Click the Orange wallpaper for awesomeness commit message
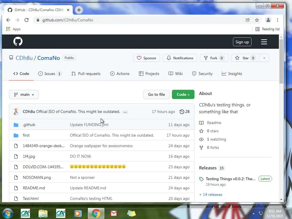Screen dimensions: 292x219 point(101,146)
